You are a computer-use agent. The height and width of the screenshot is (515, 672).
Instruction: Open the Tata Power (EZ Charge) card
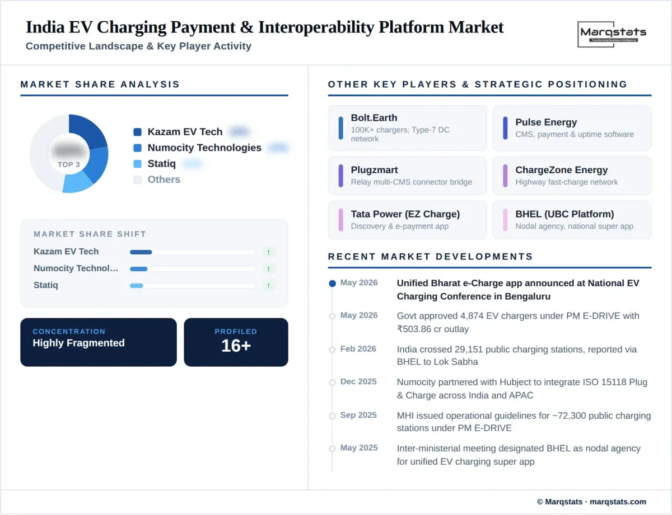coord(408,220)
